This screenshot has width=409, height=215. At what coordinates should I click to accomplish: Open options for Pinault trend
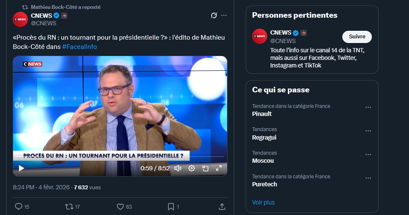point(368,107)
